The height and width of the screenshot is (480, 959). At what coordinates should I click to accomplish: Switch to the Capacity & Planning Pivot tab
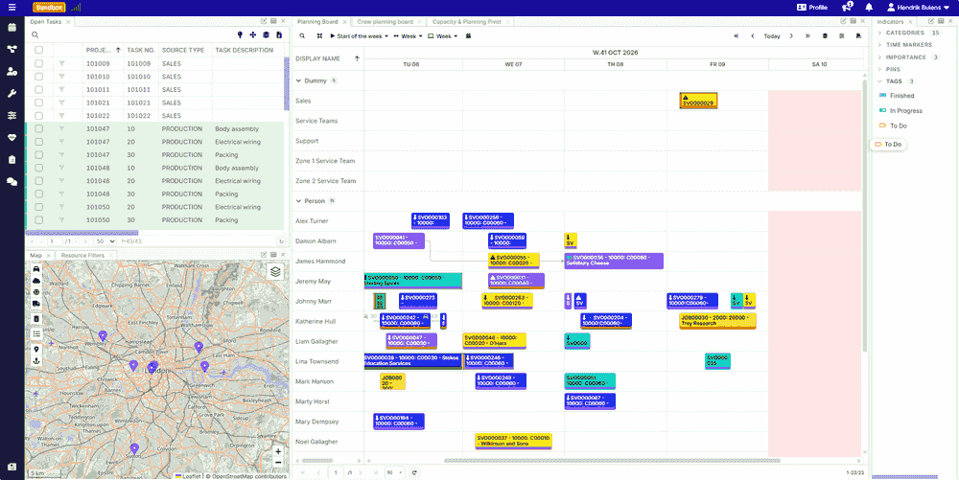467,22
